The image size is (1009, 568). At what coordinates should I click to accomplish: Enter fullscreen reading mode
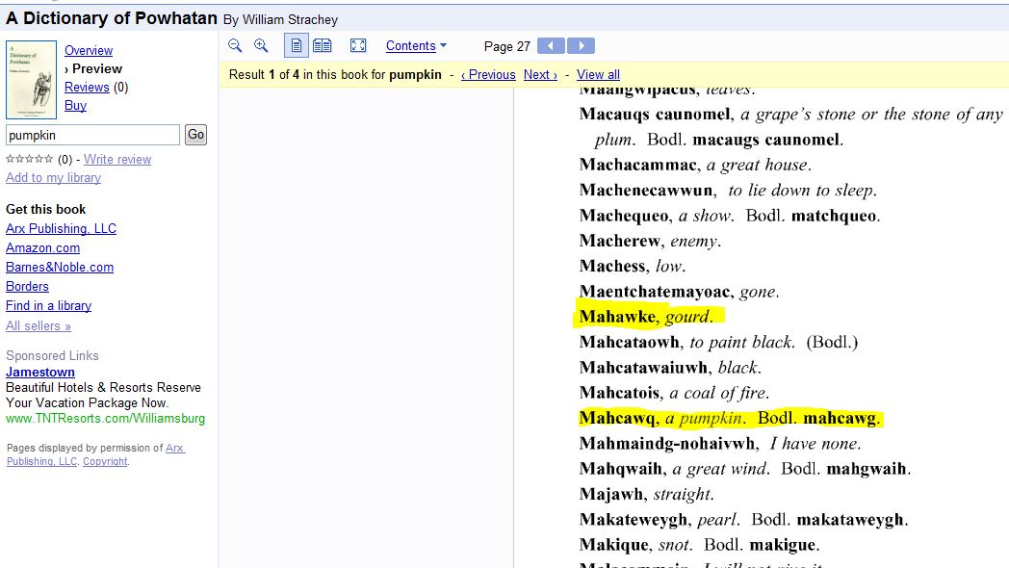coord(358,45)
